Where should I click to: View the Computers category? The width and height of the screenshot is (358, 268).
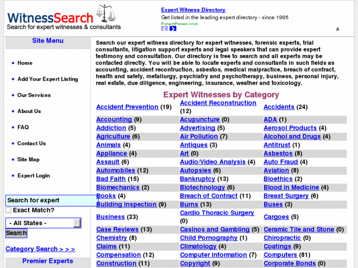tap(280, 255)
